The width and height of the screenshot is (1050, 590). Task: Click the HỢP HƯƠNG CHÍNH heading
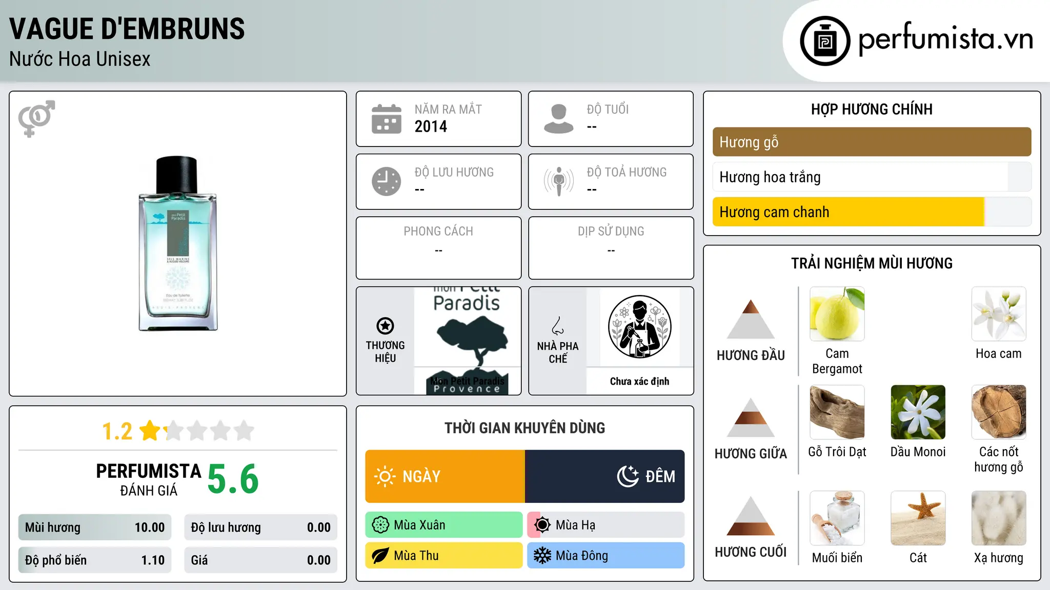click(872, 110)
